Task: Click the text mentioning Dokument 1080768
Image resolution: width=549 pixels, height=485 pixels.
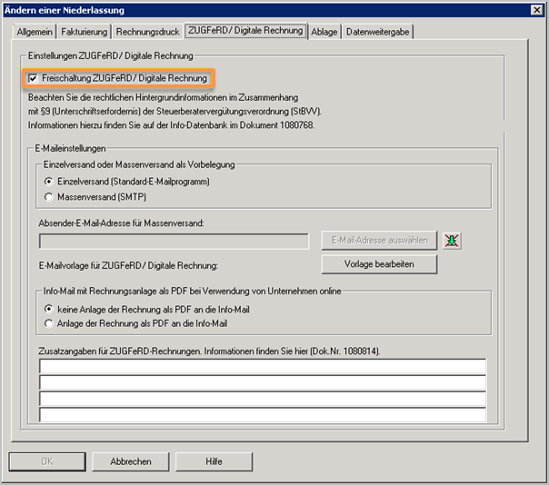Action: click(x=171, y=125)
